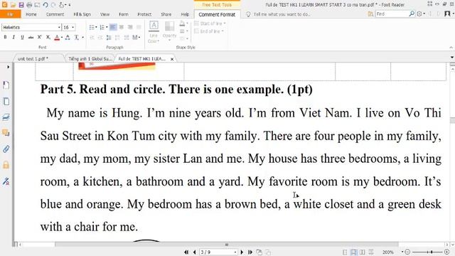Viewport: 455px width, 256px height.
Task: Switch to unit test 1.pdf document tab
Action: (33, 59)
